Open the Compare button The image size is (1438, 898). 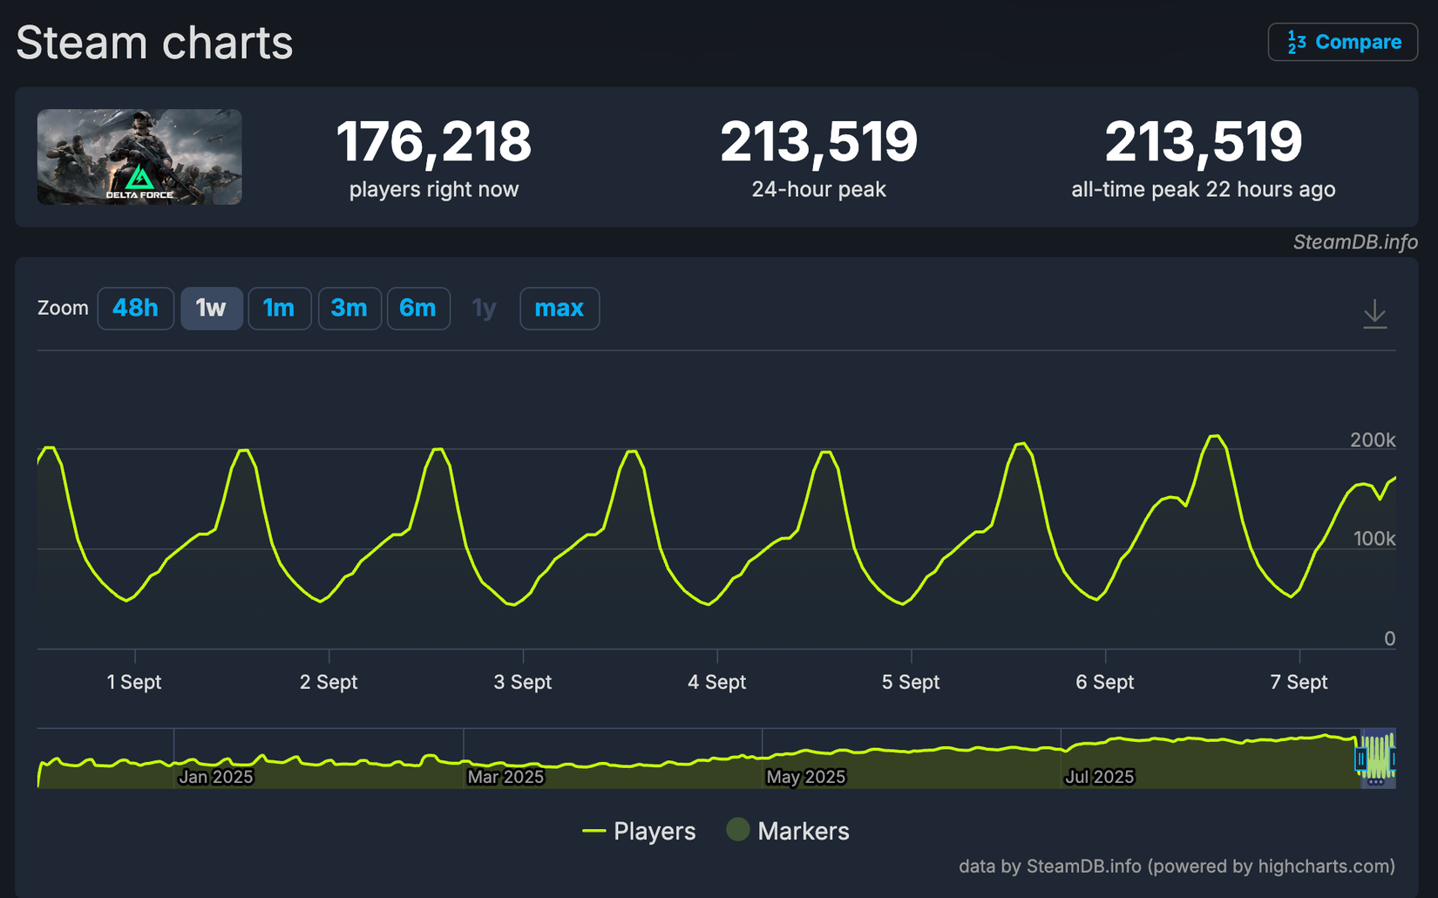click(1342, 42)
